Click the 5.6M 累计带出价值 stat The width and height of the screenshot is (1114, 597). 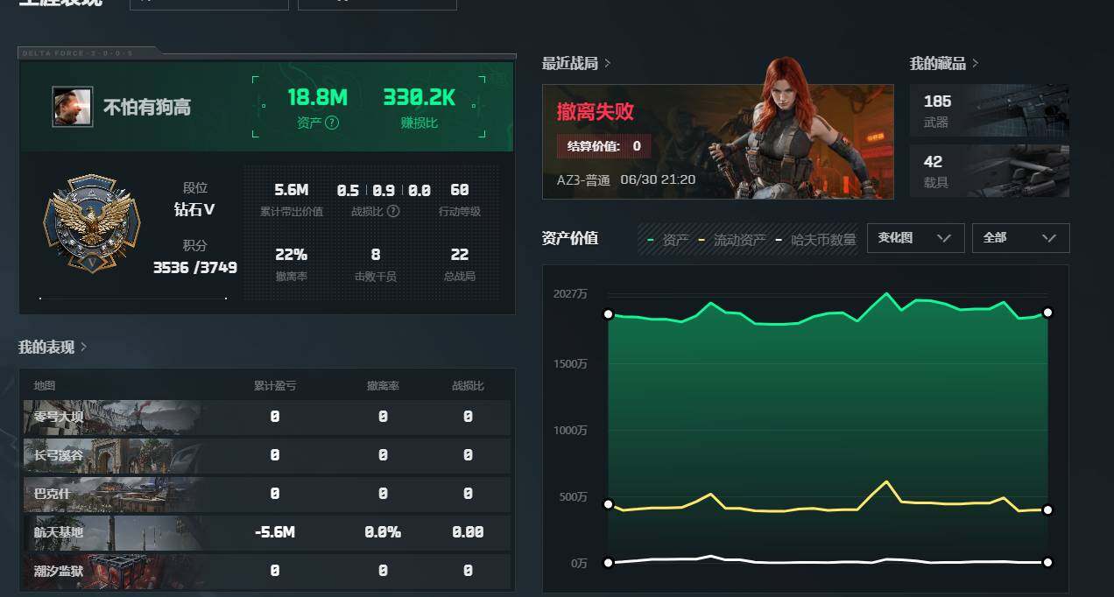(292, 190)
